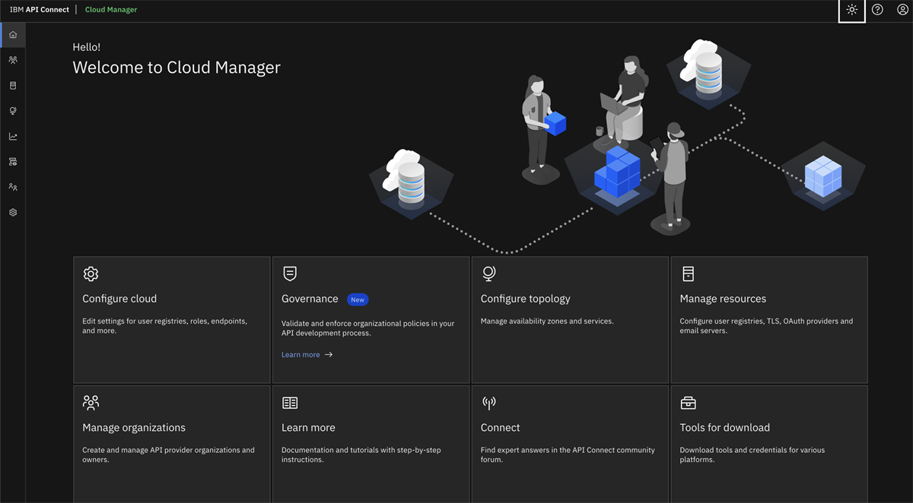The height and width of the screenshot is (503, 913).
Task: Toggle light theme sun icon
Action: tap(851, 11)
